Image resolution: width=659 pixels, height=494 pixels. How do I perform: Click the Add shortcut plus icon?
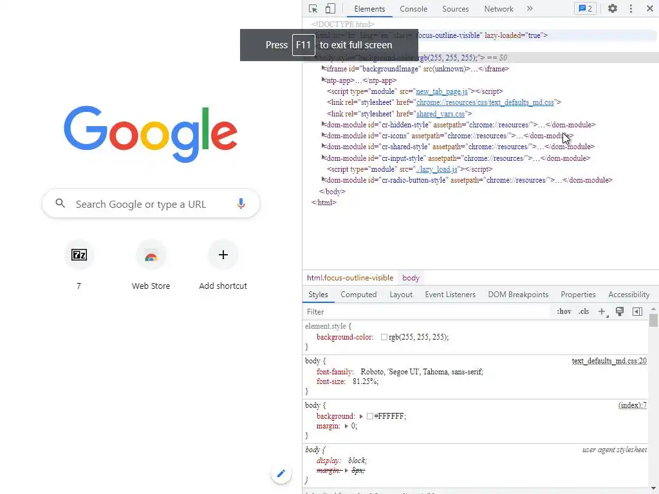pos(223,255)
